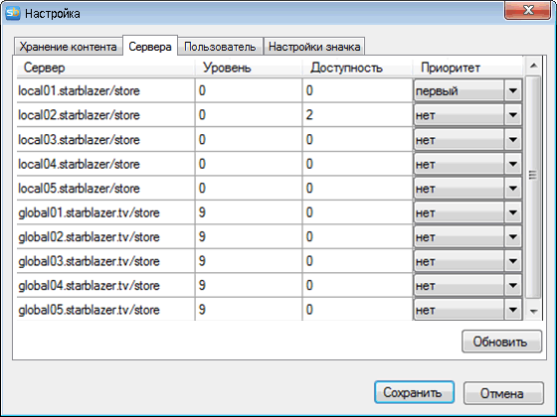Click the scrollbar down arrow

[533, 312]
